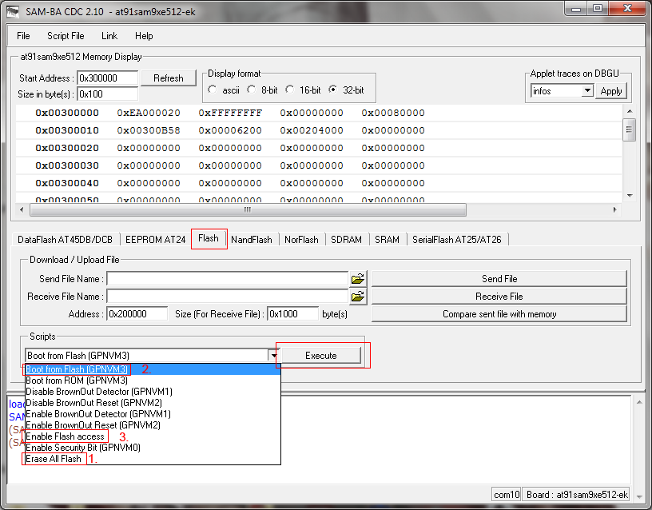Click the Refresh memory display button

point(169,78)
